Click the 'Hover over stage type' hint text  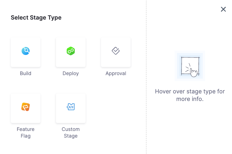(x=190, y=95)
